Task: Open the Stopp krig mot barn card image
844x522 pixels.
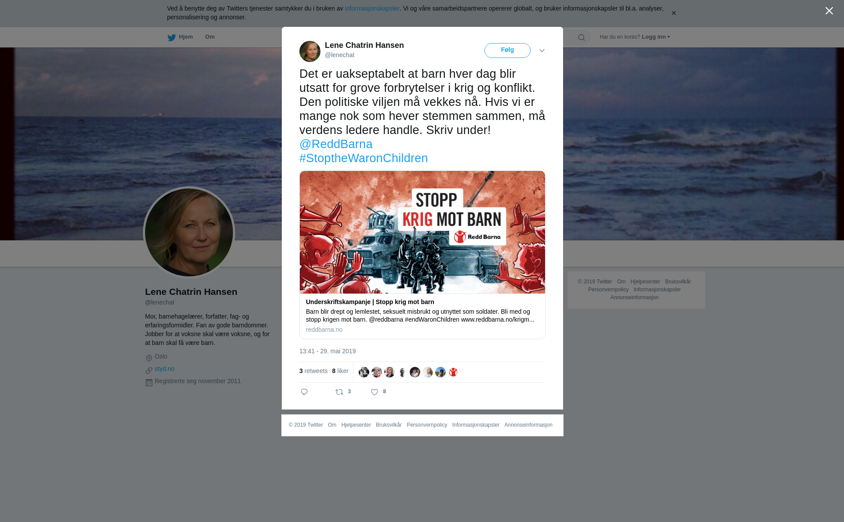Action: (x=422, y=232)
